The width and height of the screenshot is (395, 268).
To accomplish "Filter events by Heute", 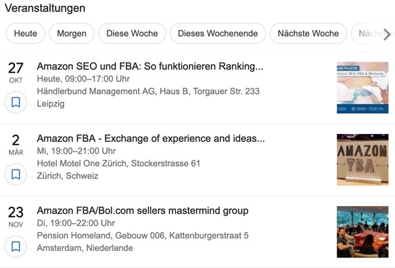I will pos(26,33).
